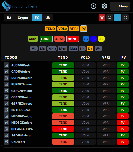Click the CADJPYmicro symbol name
133x152 pixels.
(21, 72)
